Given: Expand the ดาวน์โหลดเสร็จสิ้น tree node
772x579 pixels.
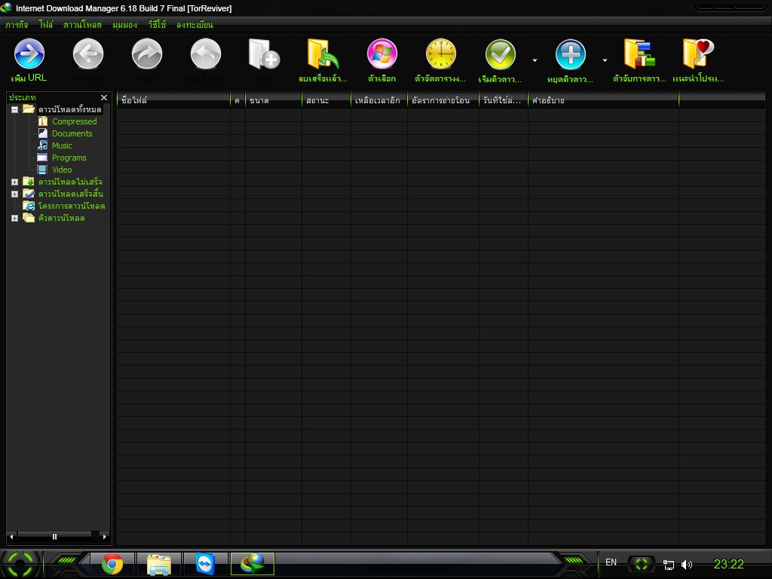Looking at the screenshot, I should click(15, 194).
